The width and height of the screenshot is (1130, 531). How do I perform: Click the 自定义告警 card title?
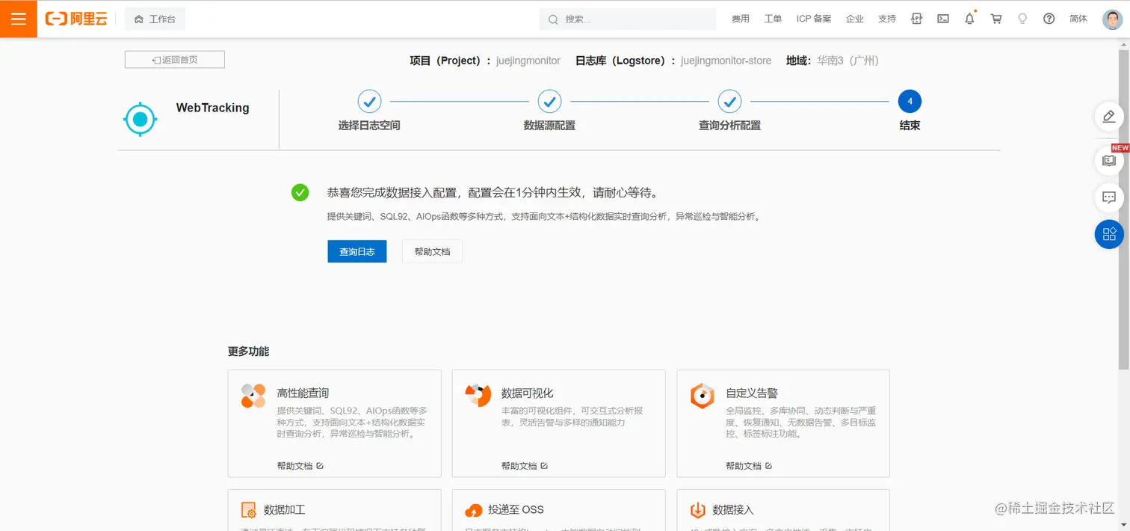pyautogui.click(x=752, y=393)
